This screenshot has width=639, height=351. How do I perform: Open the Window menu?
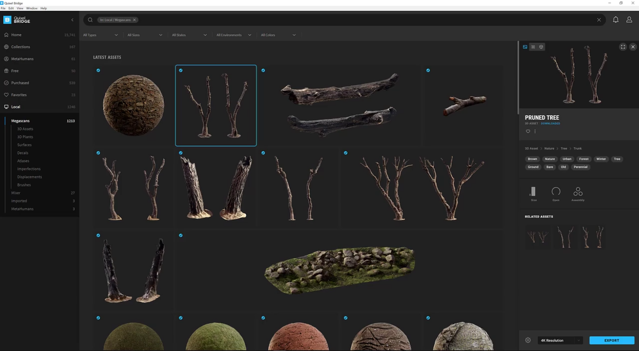click(x=32, y=8)
